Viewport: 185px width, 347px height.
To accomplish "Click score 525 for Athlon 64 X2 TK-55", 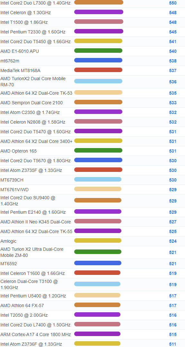I will [x=173, y=231].
